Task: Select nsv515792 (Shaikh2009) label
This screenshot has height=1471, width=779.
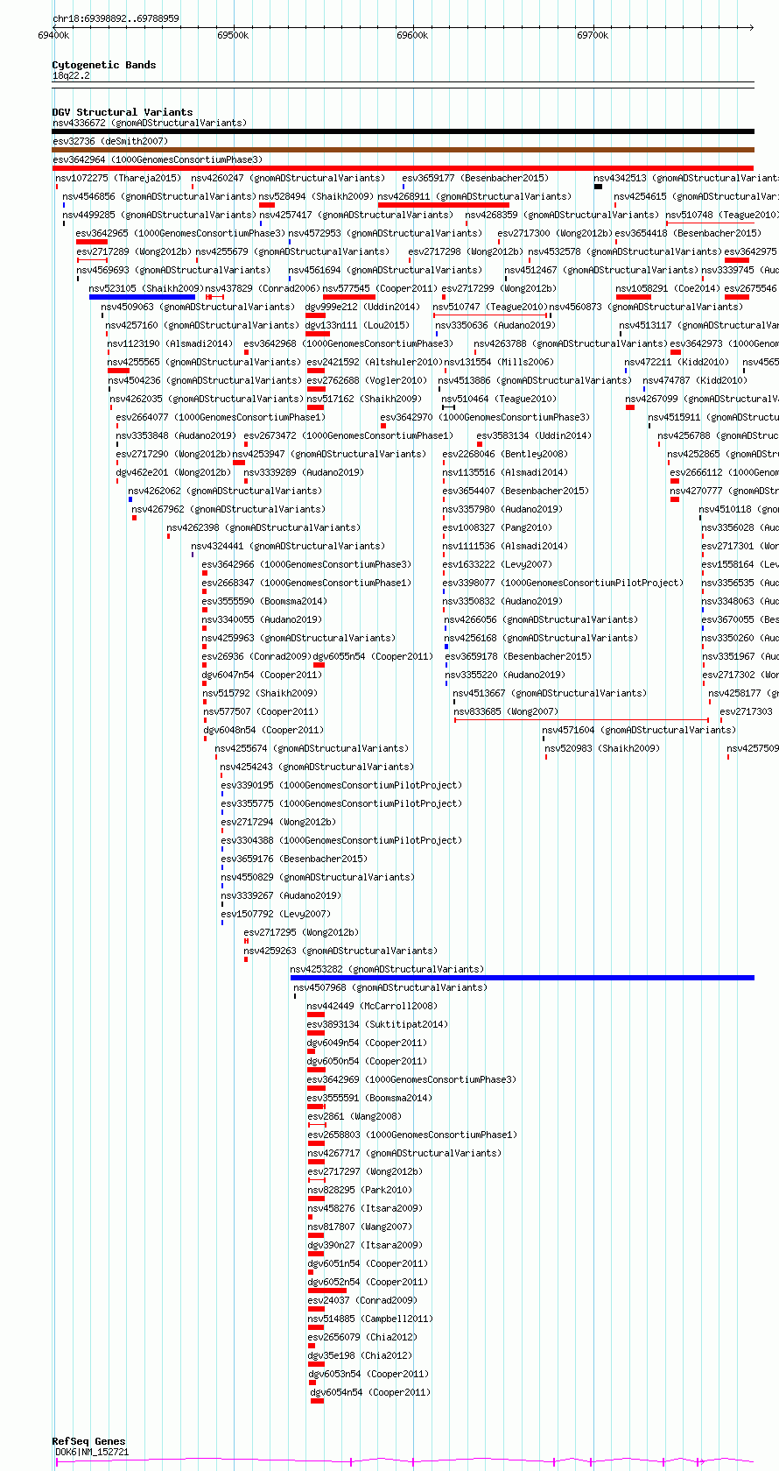Action: [x=260, y=693]
